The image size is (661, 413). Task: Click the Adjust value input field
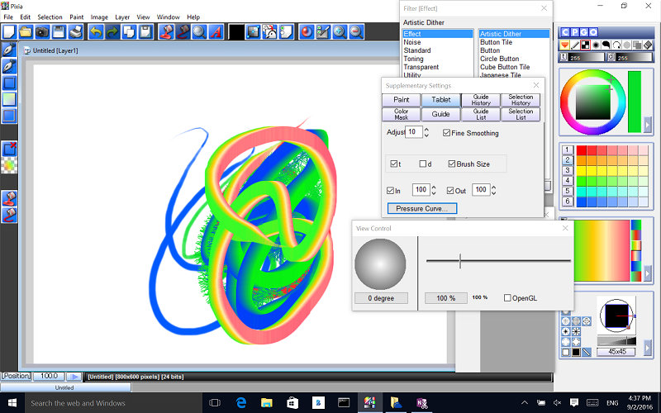(414, 132)
